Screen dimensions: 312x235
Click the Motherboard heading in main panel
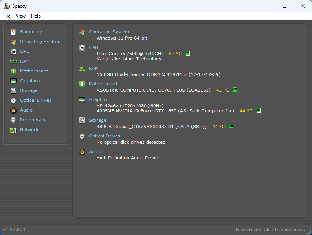tap(103, 84)
